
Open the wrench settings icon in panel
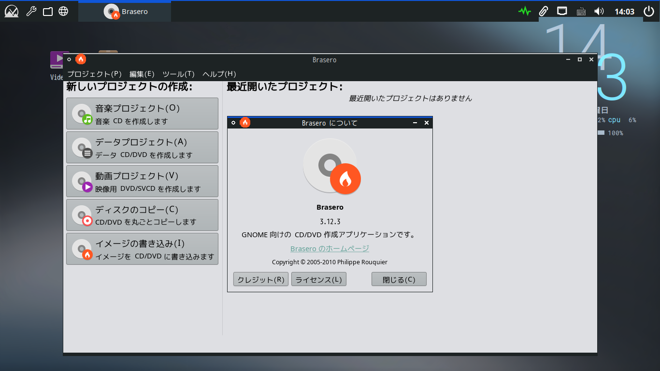pos(31,11)
